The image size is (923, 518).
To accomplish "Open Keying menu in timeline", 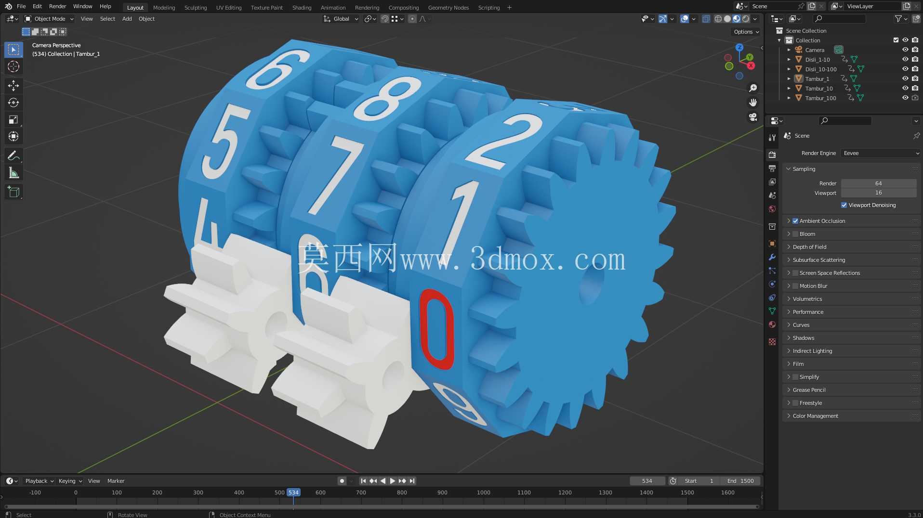I will tap(70, 481).
